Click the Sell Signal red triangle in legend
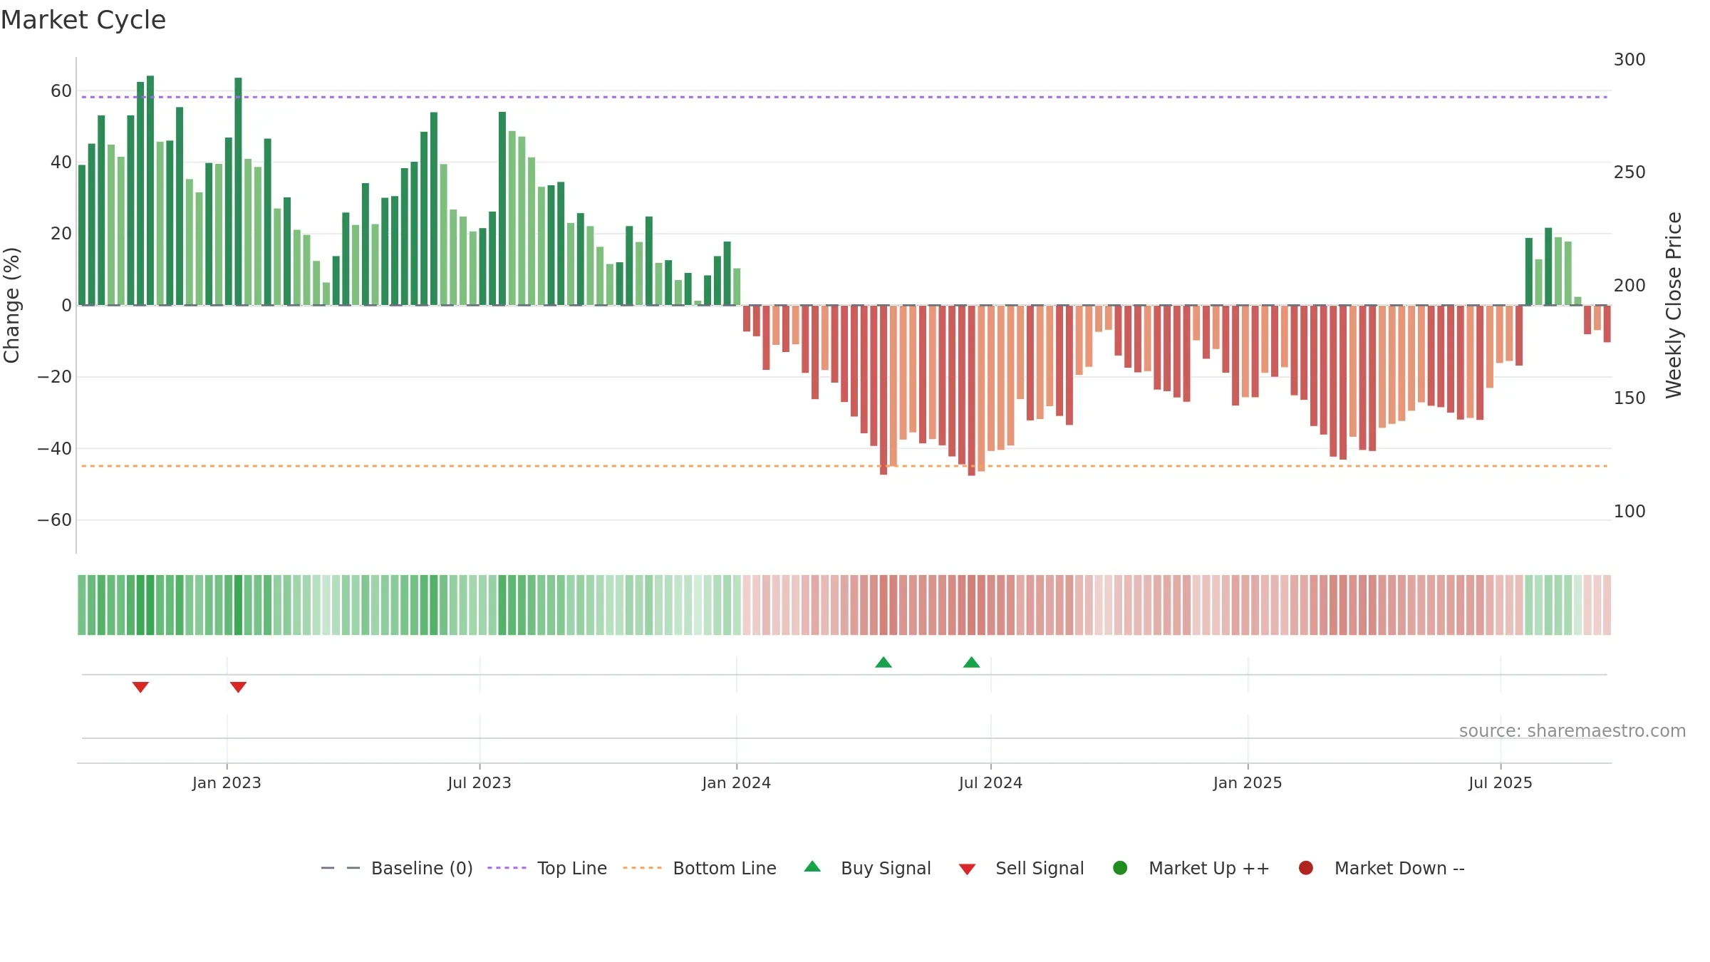The height and width of the screenshot is (962, 1710). pyautogui.click(x=967, y=869)
